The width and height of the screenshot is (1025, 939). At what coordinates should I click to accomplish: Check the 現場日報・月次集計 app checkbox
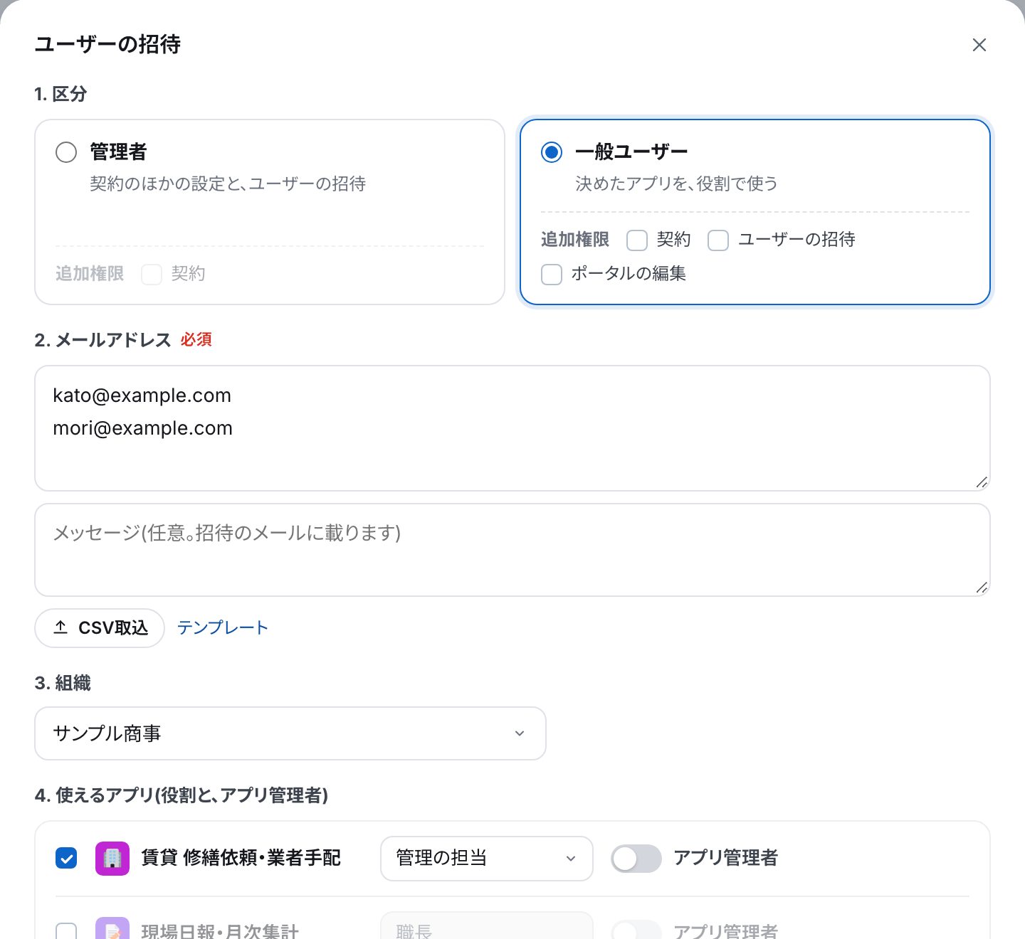pyautogui.click(x=66, y=931)
